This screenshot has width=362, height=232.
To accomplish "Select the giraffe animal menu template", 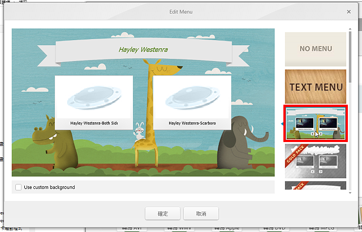I will point(316,123).
